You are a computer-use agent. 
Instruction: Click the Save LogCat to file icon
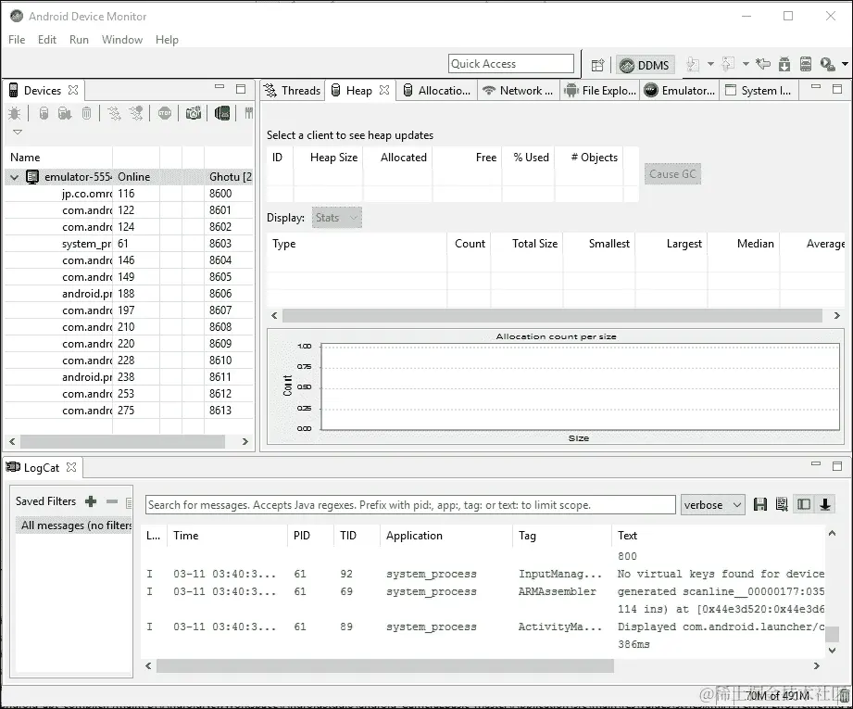[x=760, y=505]
